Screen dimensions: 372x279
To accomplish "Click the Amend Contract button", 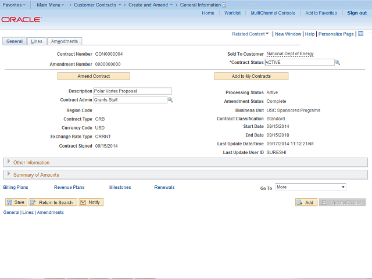I will pos(94,76).
